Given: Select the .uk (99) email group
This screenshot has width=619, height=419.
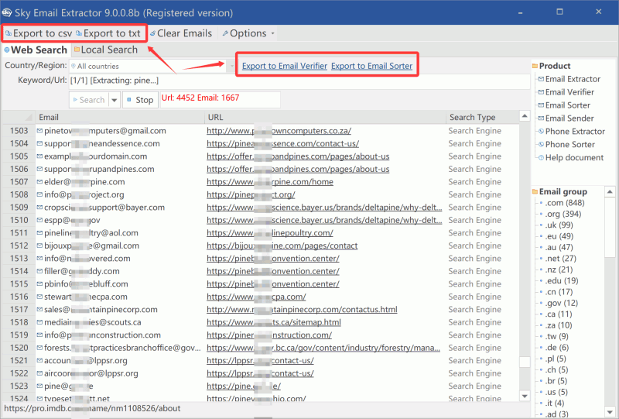Looking at the screenshot, I should (x=559, y=225).
